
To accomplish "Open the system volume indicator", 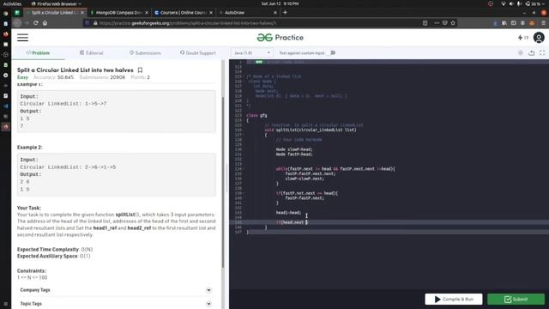I will click(511, 3).
